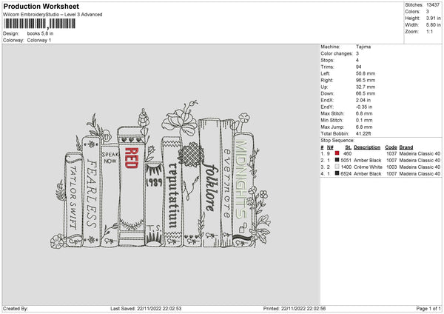Click the embroidered books design preview
Screen dimensions: 444x314
point(161,175)
